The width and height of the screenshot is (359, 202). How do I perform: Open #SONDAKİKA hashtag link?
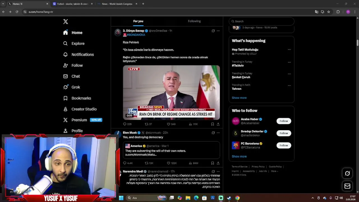136,35
